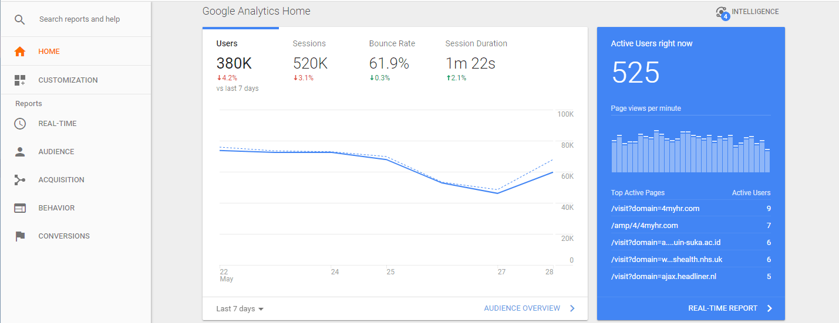Click the Active Users right now heading
Screen dimensions: 839x323
coord(652,44)
